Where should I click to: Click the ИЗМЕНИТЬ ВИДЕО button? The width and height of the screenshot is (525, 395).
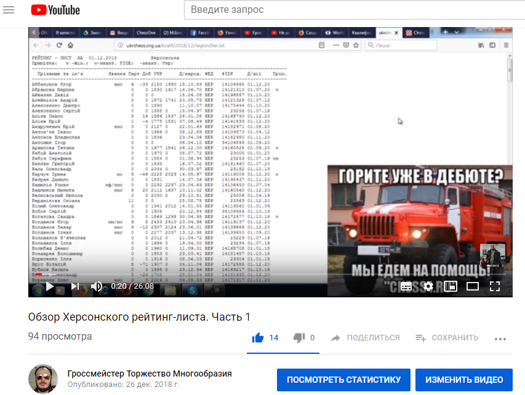[x=463, y=380]
